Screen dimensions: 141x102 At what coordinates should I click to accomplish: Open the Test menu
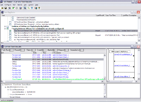click(14, 5)
